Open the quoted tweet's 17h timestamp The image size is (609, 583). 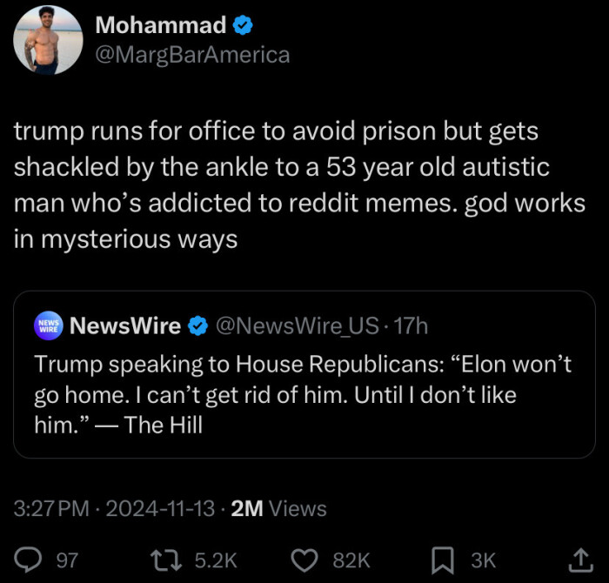[411, 326]
